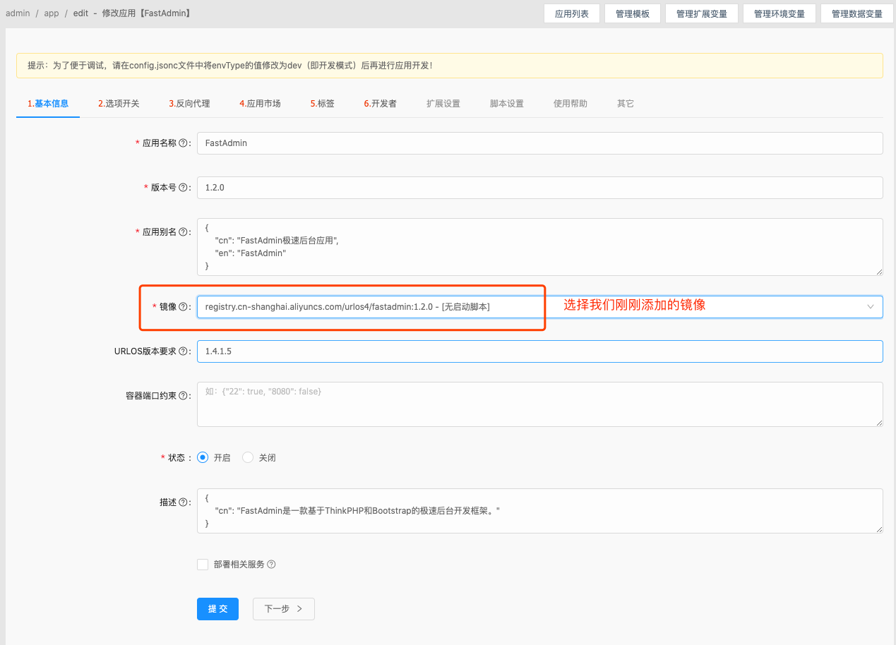This screenshot has width=896, height=645.
Task: Click the 提交 submit button
Action: pos(217,608)
